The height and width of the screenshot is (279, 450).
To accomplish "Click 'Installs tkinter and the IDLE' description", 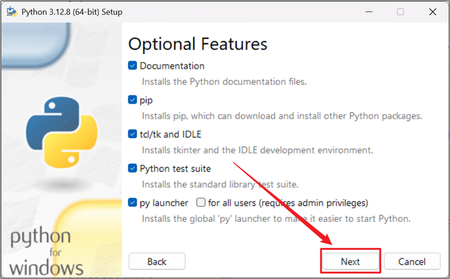I will pos(257,150).
